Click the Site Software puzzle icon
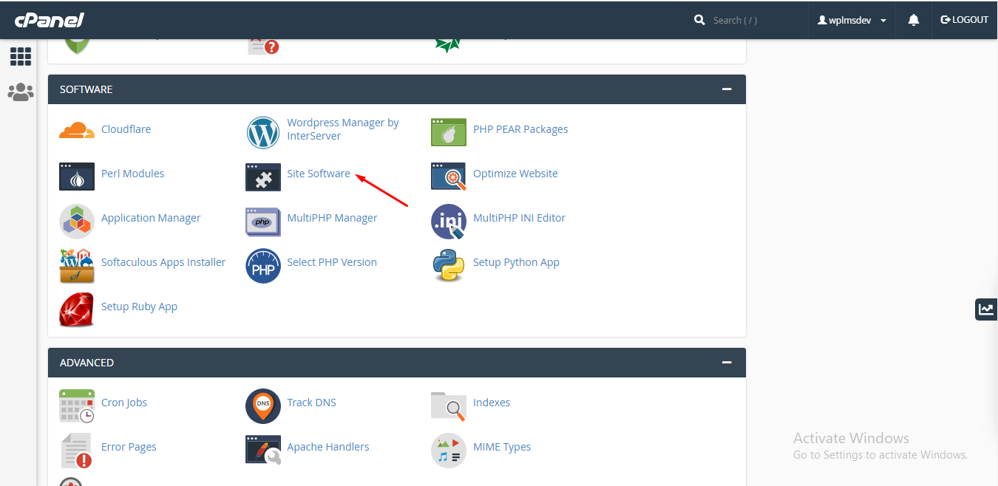998x486 pixels. 263,177
